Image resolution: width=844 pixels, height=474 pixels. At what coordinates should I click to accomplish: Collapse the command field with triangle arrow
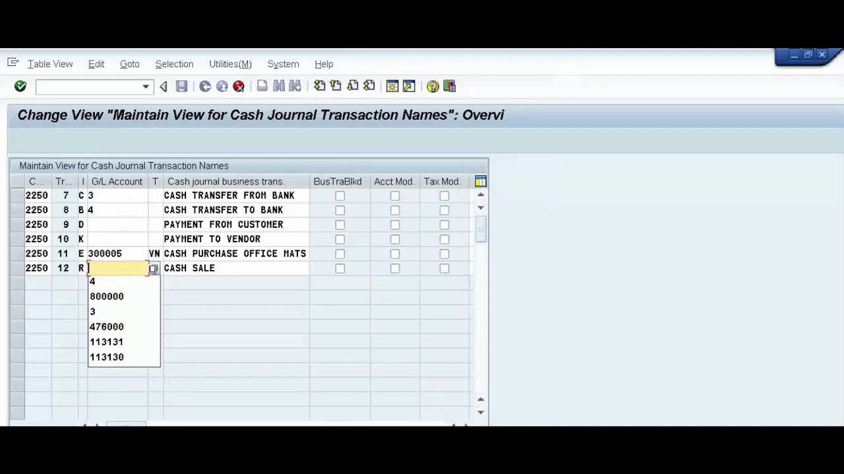164,86
